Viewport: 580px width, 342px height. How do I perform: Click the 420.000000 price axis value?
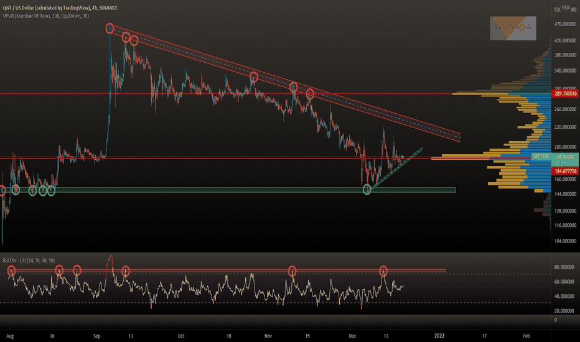565,40
